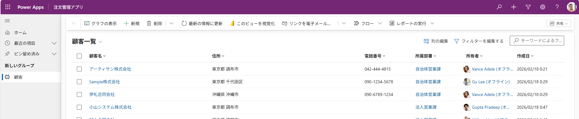Expand dropdown chevron next to リンクを電子メール
Screen dimensions: 579x119
pos(344,23)
